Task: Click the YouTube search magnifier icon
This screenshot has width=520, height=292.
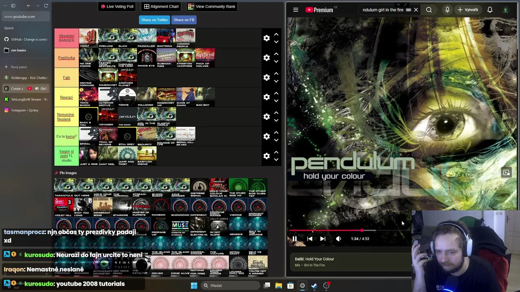Action: pyautogui.click(x=429, y=10)
